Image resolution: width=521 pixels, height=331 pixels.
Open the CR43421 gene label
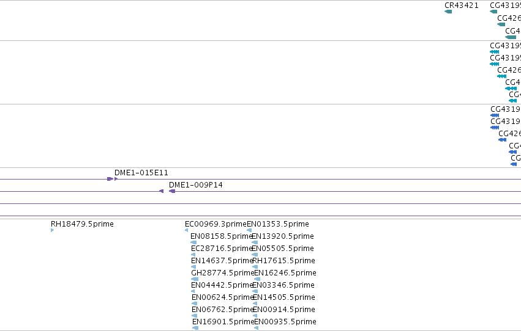point(462,5)
